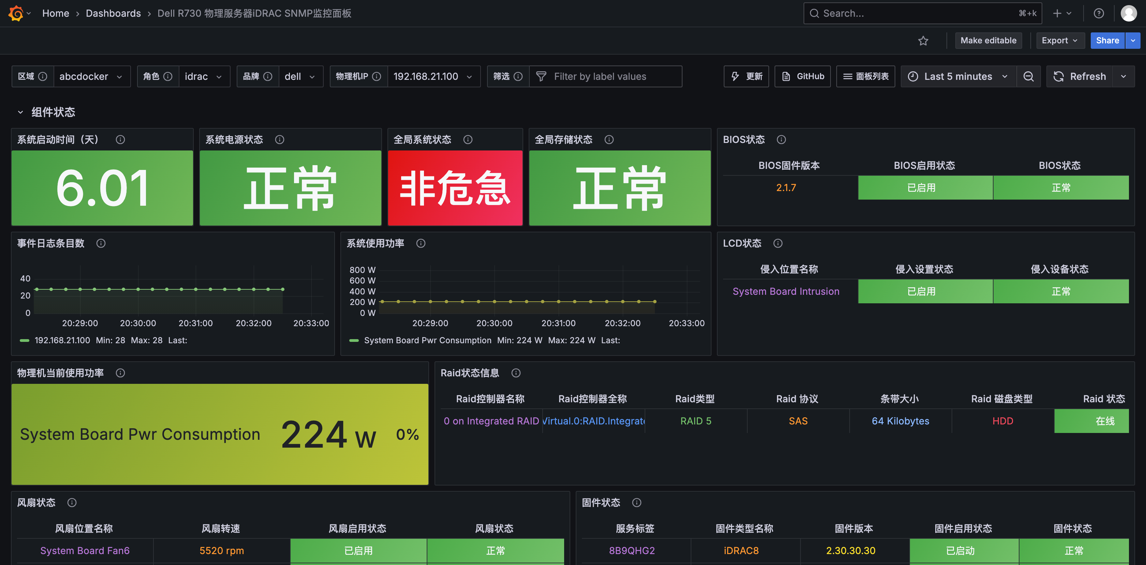This screenshot has height=565, width=1146.
Task: Open the help question mark icon
Action: (x=1098, y=13)
